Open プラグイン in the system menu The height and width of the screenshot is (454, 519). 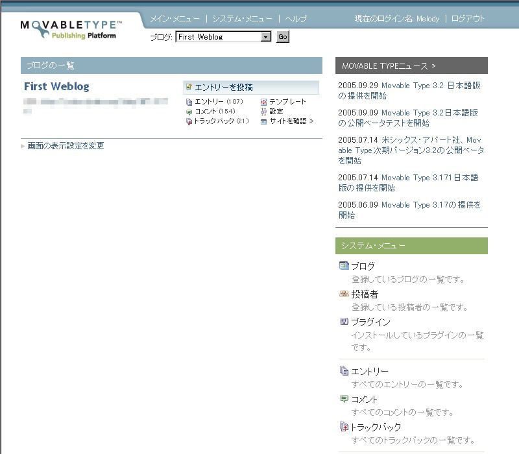coord(370,322)
